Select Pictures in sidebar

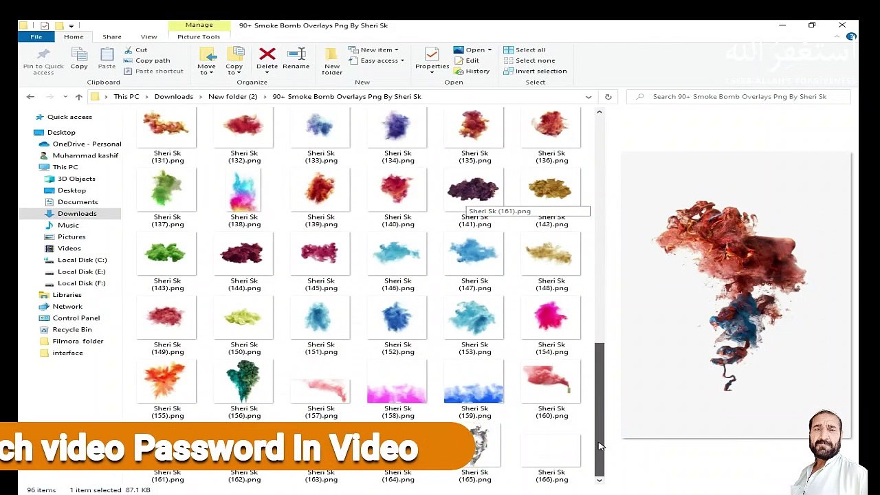(x=71, y=236)
